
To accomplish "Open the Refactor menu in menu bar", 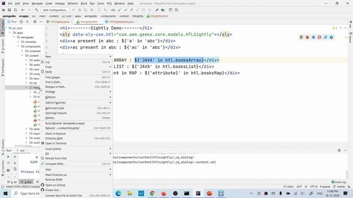I will pos(73,3).
